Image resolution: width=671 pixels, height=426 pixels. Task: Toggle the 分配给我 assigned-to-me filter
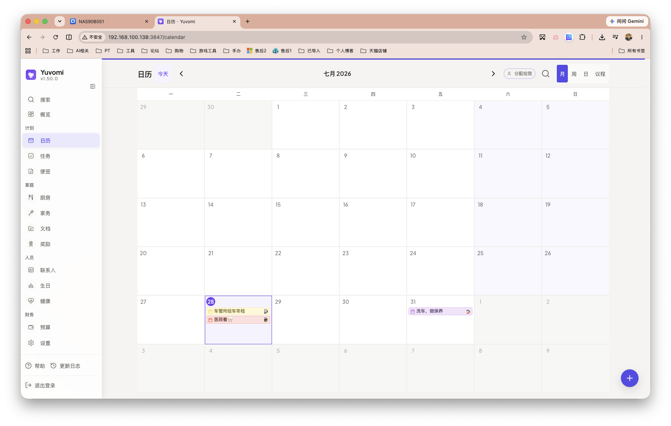coord(520,74)
